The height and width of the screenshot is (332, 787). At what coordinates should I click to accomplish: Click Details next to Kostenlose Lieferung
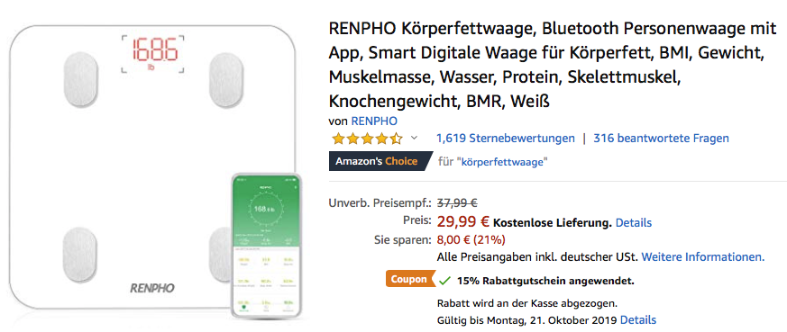[634, 222]
